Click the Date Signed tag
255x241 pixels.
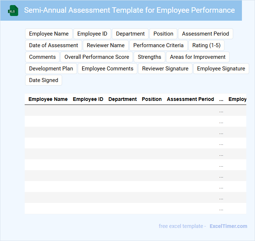pos(44,80)
